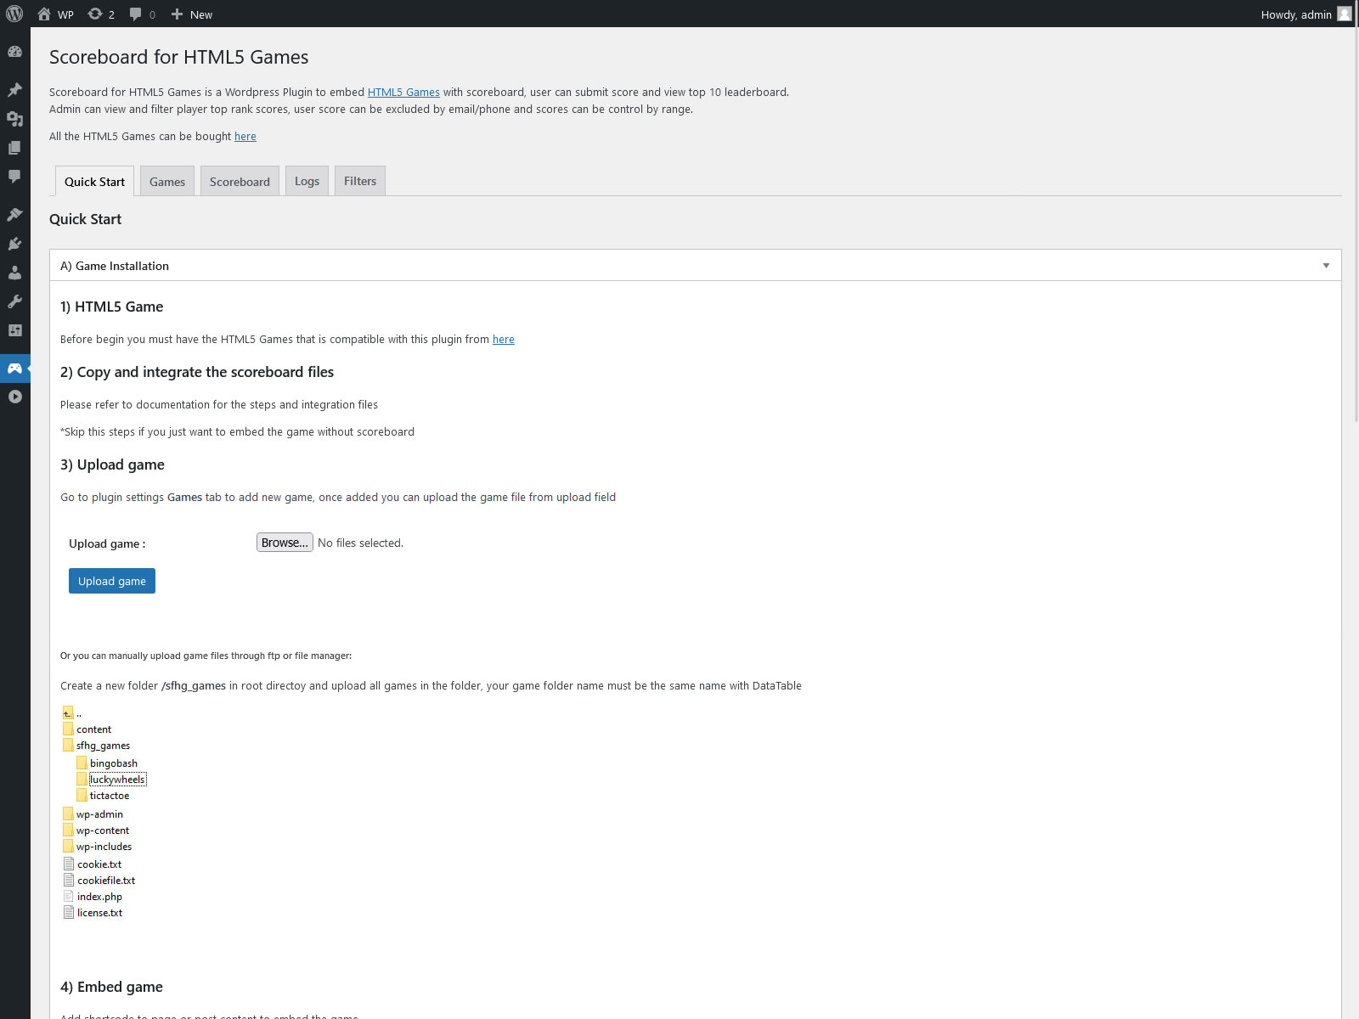Open the Tools wrench icon
Screen dimensions: 1359x1019
[14, 301]
